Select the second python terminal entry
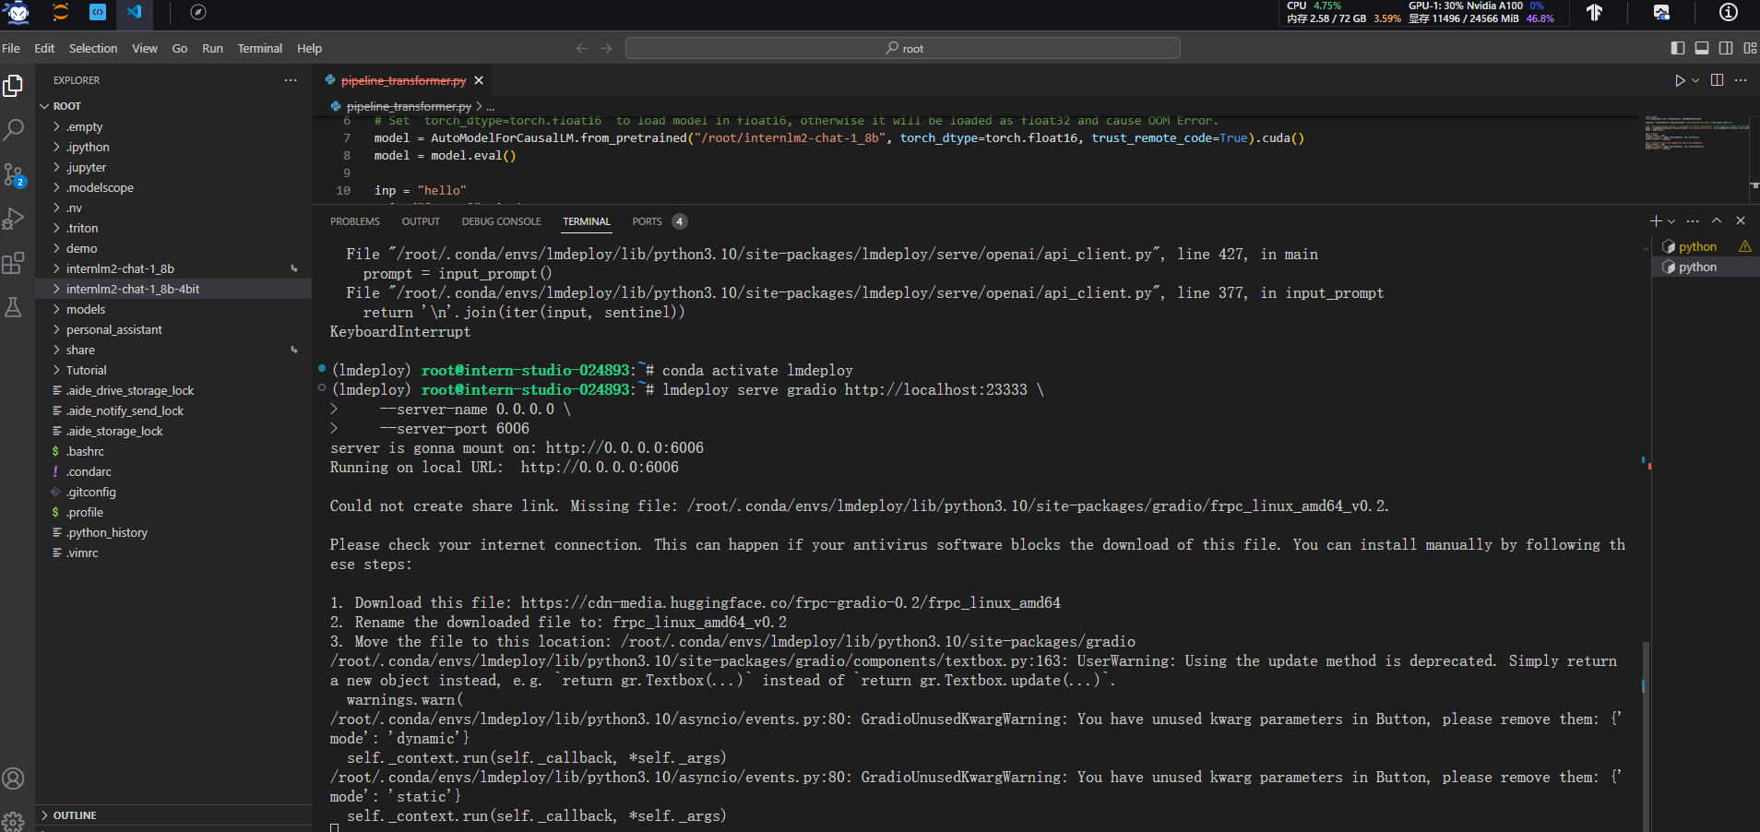 (x=1706, y=267)
